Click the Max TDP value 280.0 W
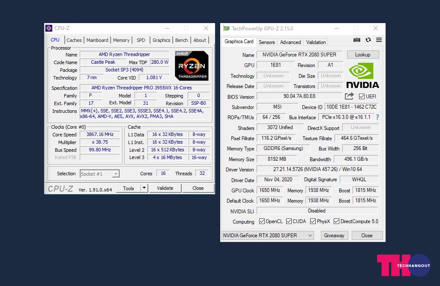This screenshot has width=440, height=286. (x=160, y=62)
